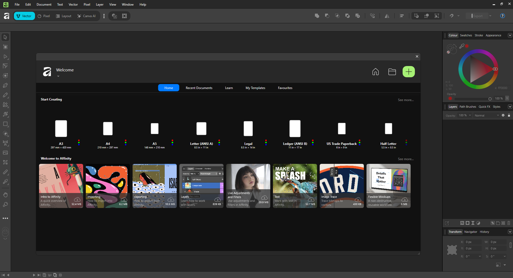Open the Layers panel options menu
Image resolution: width=513 pixels, height=278 pixels.
[510, 107]
